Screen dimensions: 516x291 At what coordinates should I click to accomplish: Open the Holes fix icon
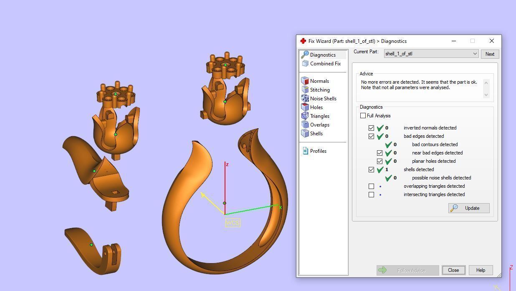click(x=305, y=107)
